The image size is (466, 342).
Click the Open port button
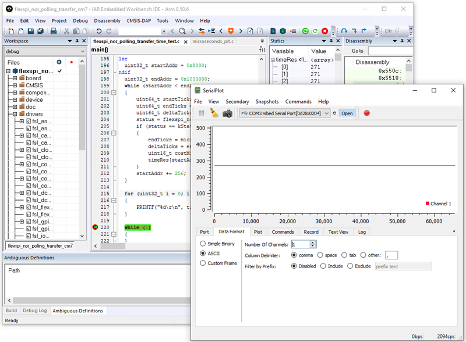347,113
